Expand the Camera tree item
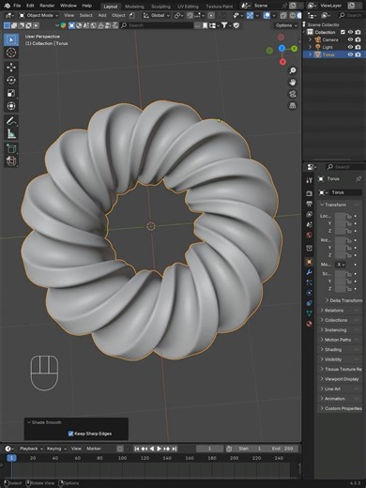The image size is (366, 488). pos(310,39)
